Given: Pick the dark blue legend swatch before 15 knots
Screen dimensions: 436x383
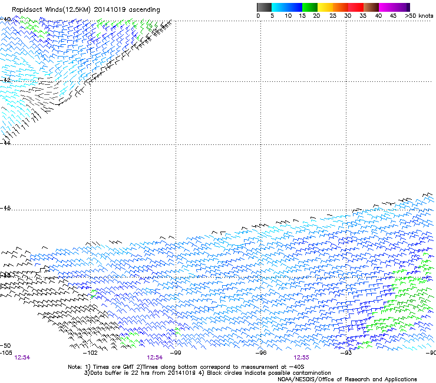Looking at the screenshot, I should pos(295,7).
